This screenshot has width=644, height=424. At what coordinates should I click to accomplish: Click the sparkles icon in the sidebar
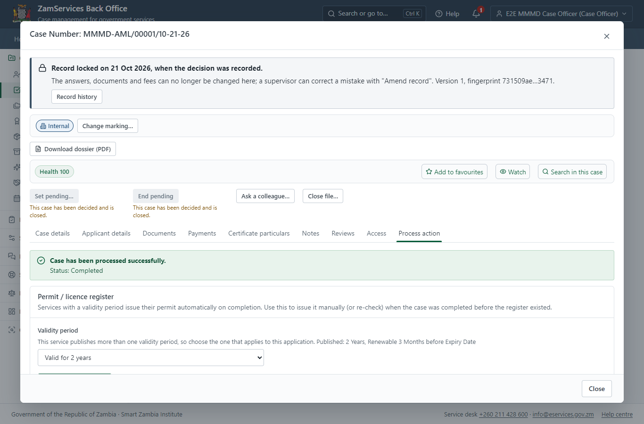[x=17, y=167]
